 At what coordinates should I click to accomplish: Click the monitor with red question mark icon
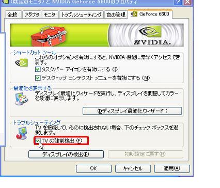tap(22, 133)
